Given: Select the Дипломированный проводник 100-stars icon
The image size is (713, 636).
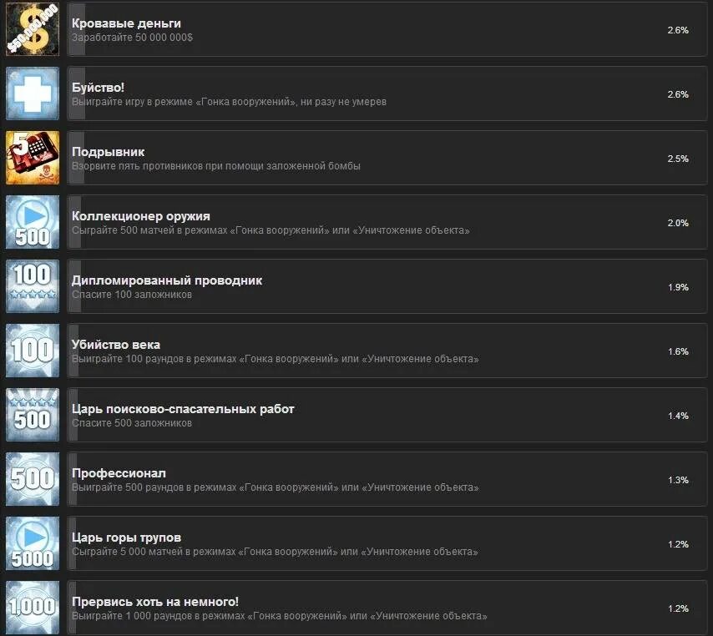Looking at the screenshot, I should [33, 286].
